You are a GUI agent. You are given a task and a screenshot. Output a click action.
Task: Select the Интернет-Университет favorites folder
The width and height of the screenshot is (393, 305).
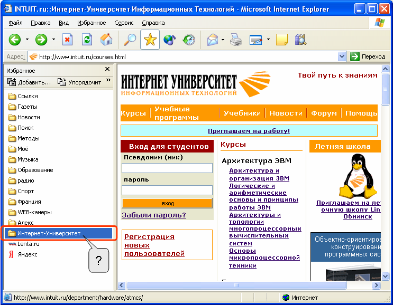[x=58, y=233]
